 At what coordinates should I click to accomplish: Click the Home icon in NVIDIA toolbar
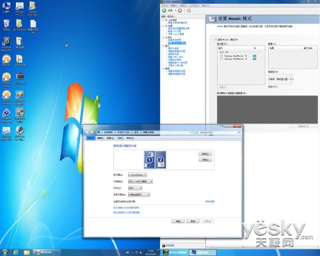pos(189,10)
